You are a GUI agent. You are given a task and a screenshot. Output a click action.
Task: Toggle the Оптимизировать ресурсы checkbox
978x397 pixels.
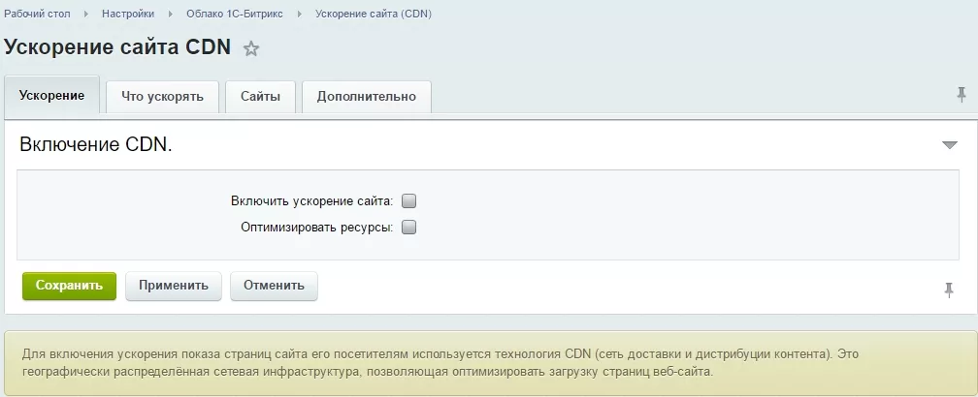(408, 228)
